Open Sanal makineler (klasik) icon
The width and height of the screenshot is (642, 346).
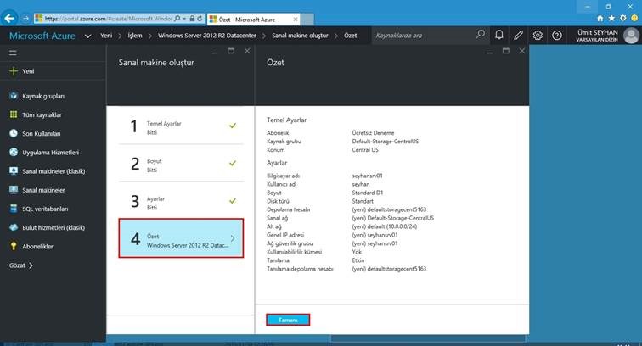click(x=14, y=171)
